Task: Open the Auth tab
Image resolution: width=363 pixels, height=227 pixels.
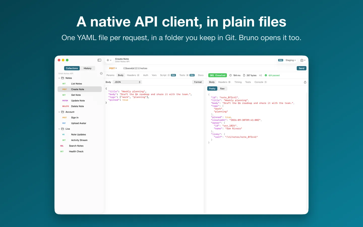Action: click(146, 75)
